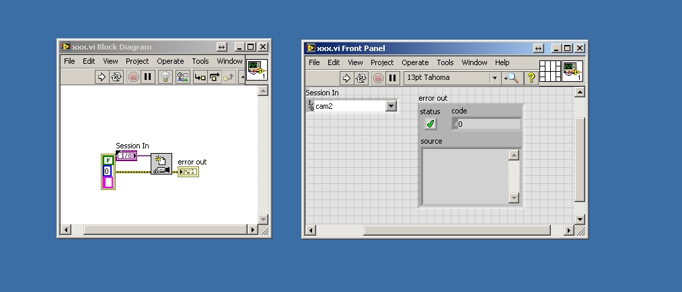Click Abort Execution in Front Panel toolbar
682x292 pixels.
pyautogui.click(x=378, y=78)
